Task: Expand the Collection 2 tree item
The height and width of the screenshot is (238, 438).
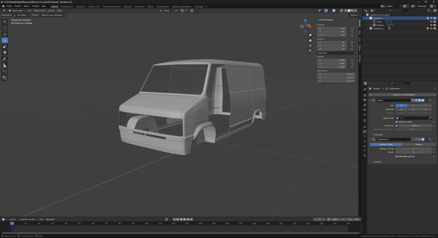Action: [x=368, y=28]
